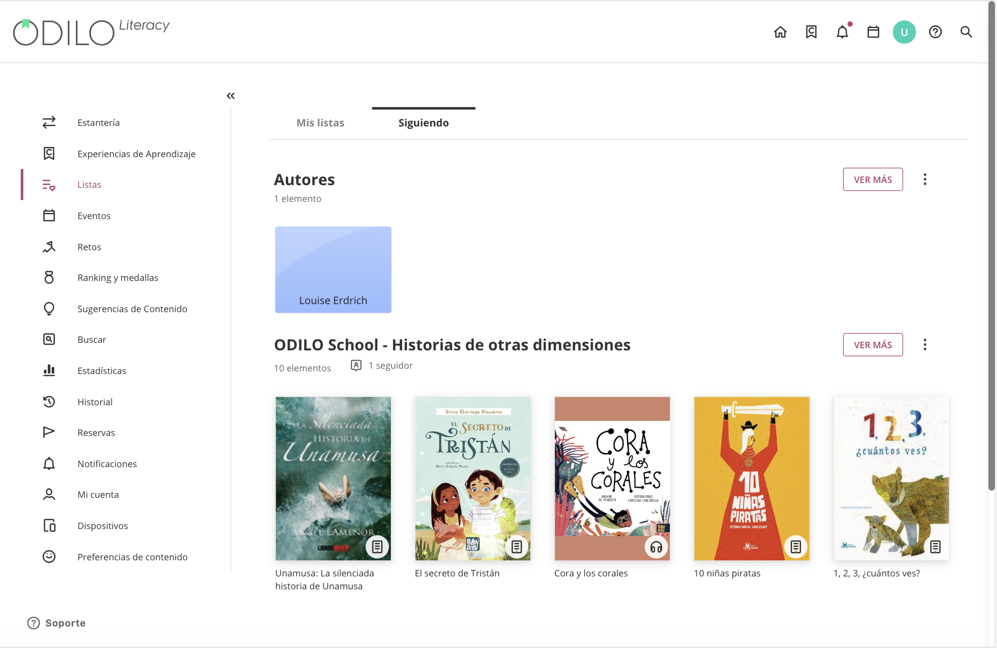Click the Retos sidebar icon

point(49,247)
